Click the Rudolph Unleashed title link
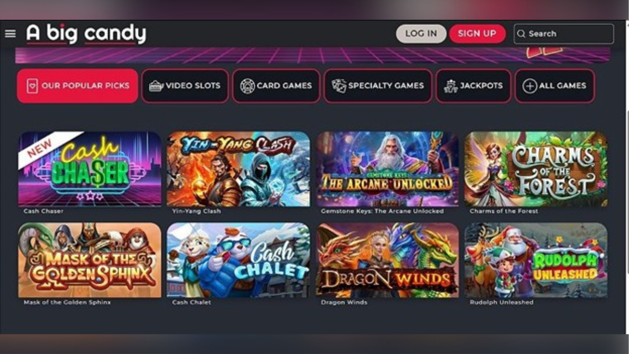The width and height of the screenshot is (629, 354). pyautogui.click(x=502, y=303)
